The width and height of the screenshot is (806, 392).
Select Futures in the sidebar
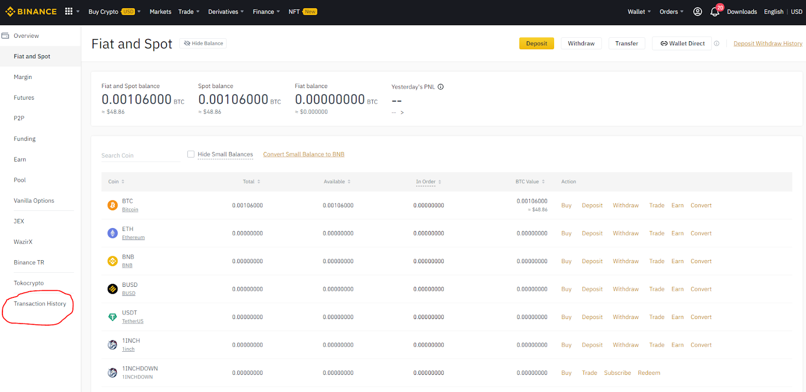pos(24,98)
